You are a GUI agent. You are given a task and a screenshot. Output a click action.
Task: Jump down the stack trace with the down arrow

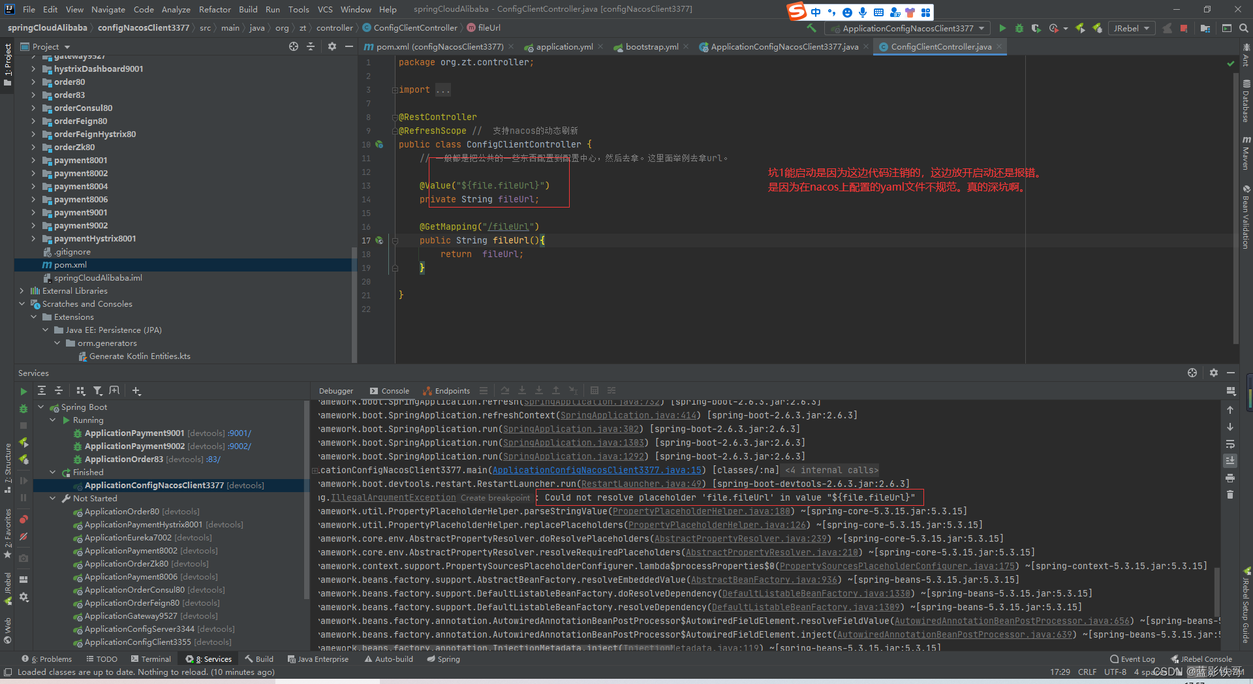point(1230,427)
